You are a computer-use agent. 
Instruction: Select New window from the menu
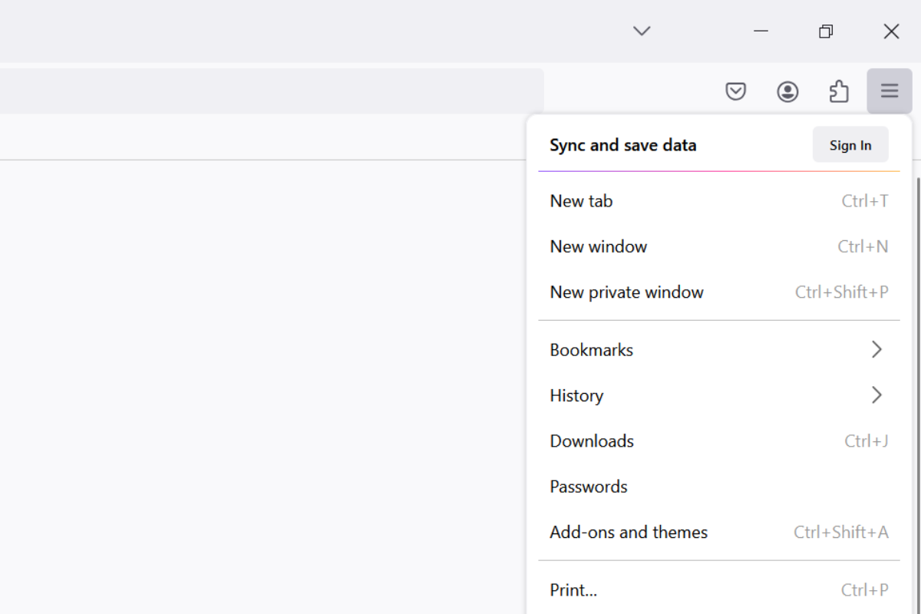click(599, 246)
